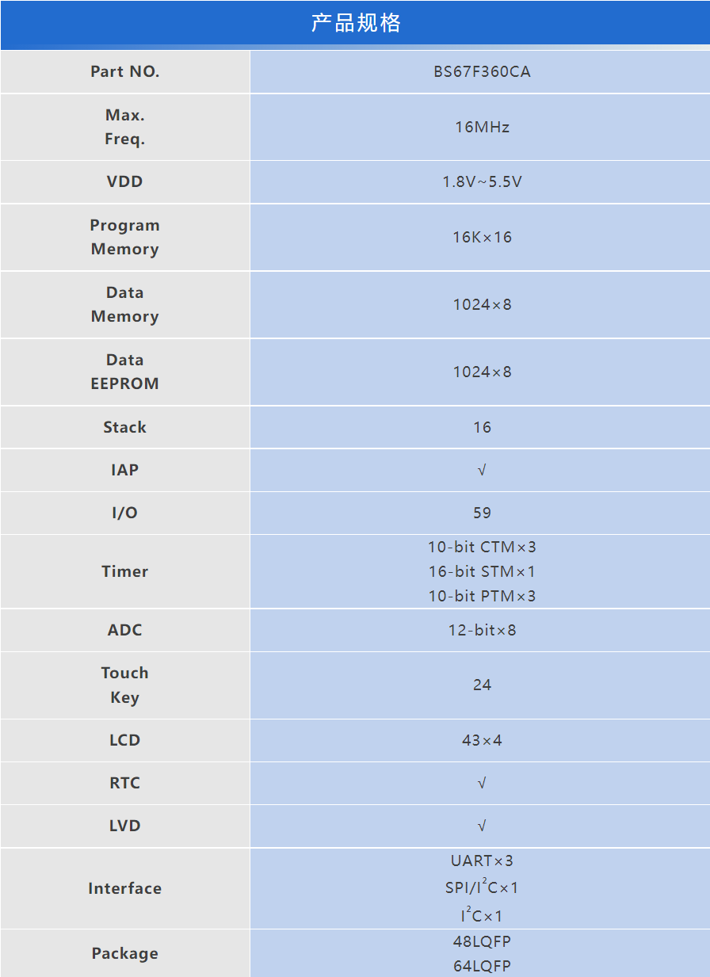The height and width of the screenshot is (977, 710).
Task: Select the UART×3 interface entry
Action: 482,861
